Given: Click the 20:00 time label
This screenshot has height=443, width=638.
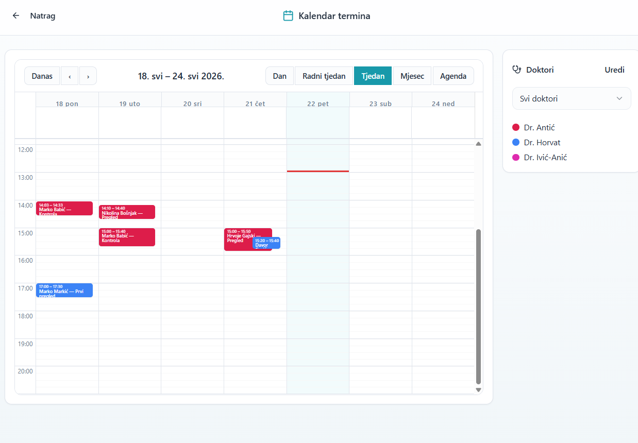Looking at the screenshot, I should 25,371.
